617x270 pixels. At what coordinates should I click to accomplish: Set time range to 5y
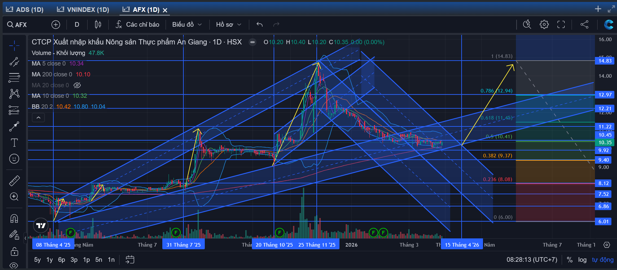click(38, 260)
